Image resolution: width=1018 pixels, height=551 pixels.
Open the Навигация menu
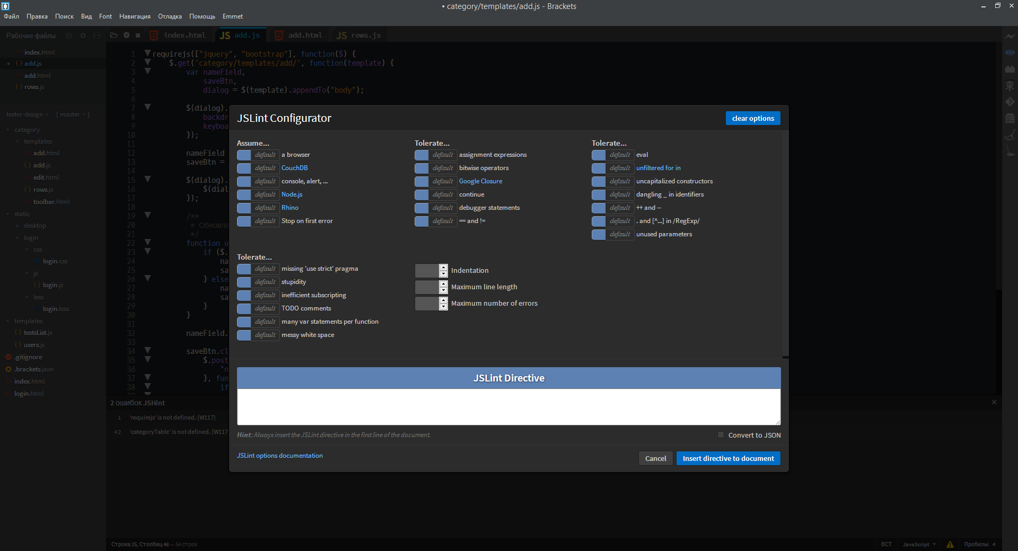point(135,16)
